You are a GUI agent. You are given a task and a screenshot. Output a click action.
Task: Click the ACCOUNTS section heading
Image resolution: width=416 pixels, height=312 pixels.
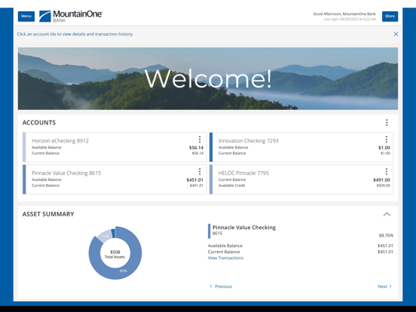click(x=39, y=123)
